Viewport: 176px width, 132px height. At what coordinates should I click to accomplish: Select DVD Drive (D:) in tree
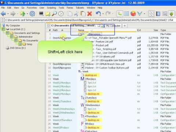pyautogui.click(x=18, y=48)
